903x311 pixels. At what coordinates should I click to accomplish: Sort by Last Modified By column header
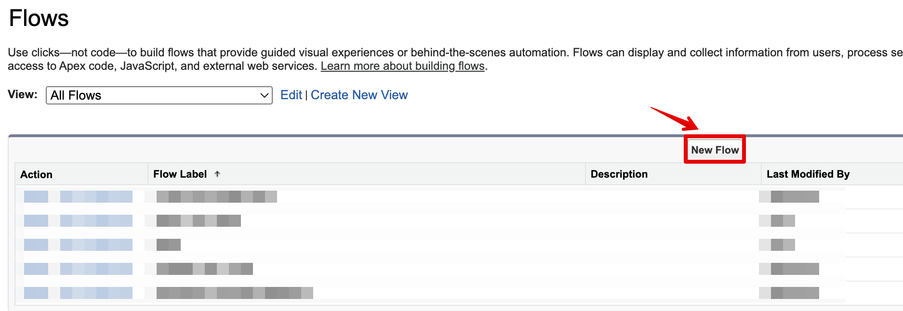(x=808, y=174)
